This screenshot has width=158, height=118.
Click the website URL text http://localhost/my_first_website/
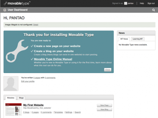[37, 108]
